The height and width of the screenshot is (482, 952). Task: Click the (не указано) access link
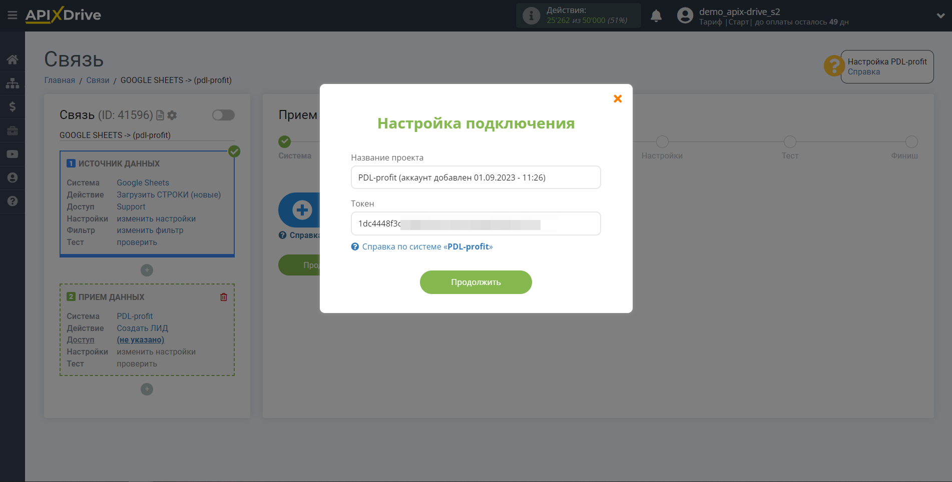[140, 339]
